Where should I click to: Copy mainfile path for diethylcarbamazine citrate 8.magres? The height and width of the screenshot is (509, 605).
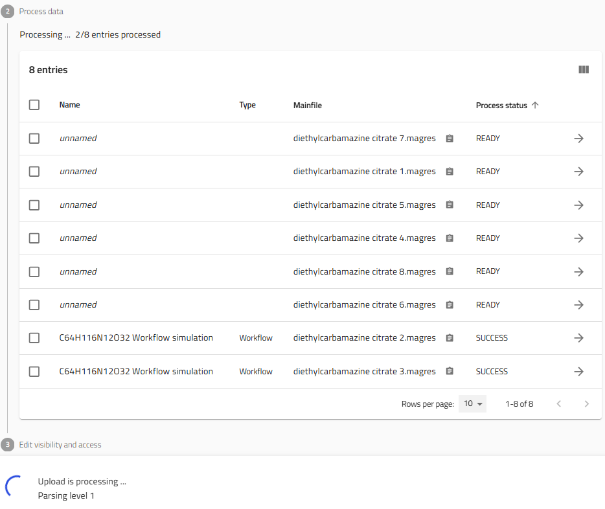pos(450,271)
